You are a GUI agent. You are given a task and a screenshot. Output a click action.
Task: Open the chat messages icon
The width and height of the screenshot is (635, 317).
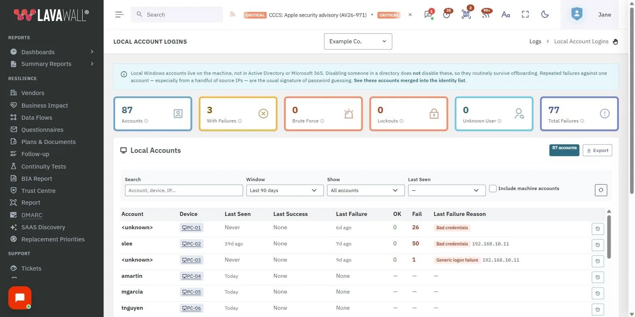[428, 15]
